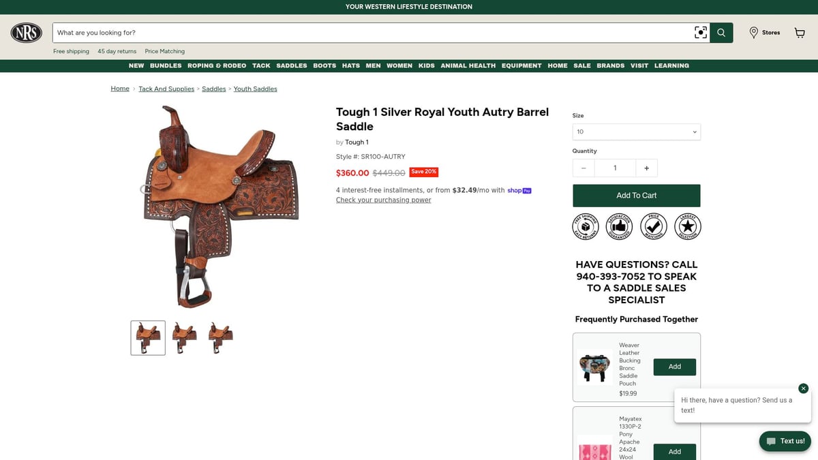Select the second saddle thumbnail image
This screenshot has height=460, width=818.
tap(184, 337)
